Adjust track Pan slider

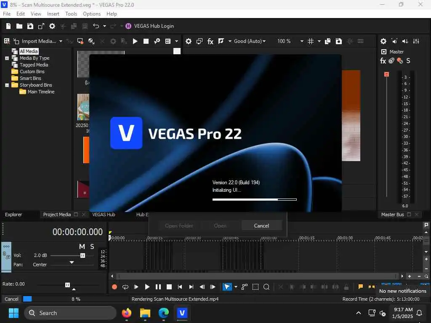point(72,262)
